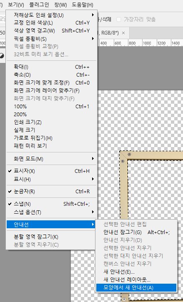The height and width of the screenshot is (302, 183).
Task: Expand 픽셀 종횡비(S) submenu
Action: tap(52, 39)
